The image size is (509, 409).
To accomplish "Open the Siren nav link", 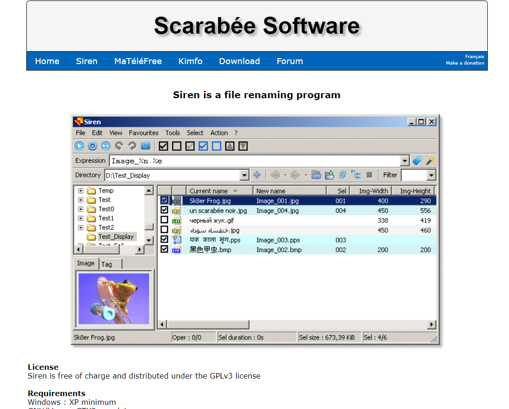I will pos(87,61).
